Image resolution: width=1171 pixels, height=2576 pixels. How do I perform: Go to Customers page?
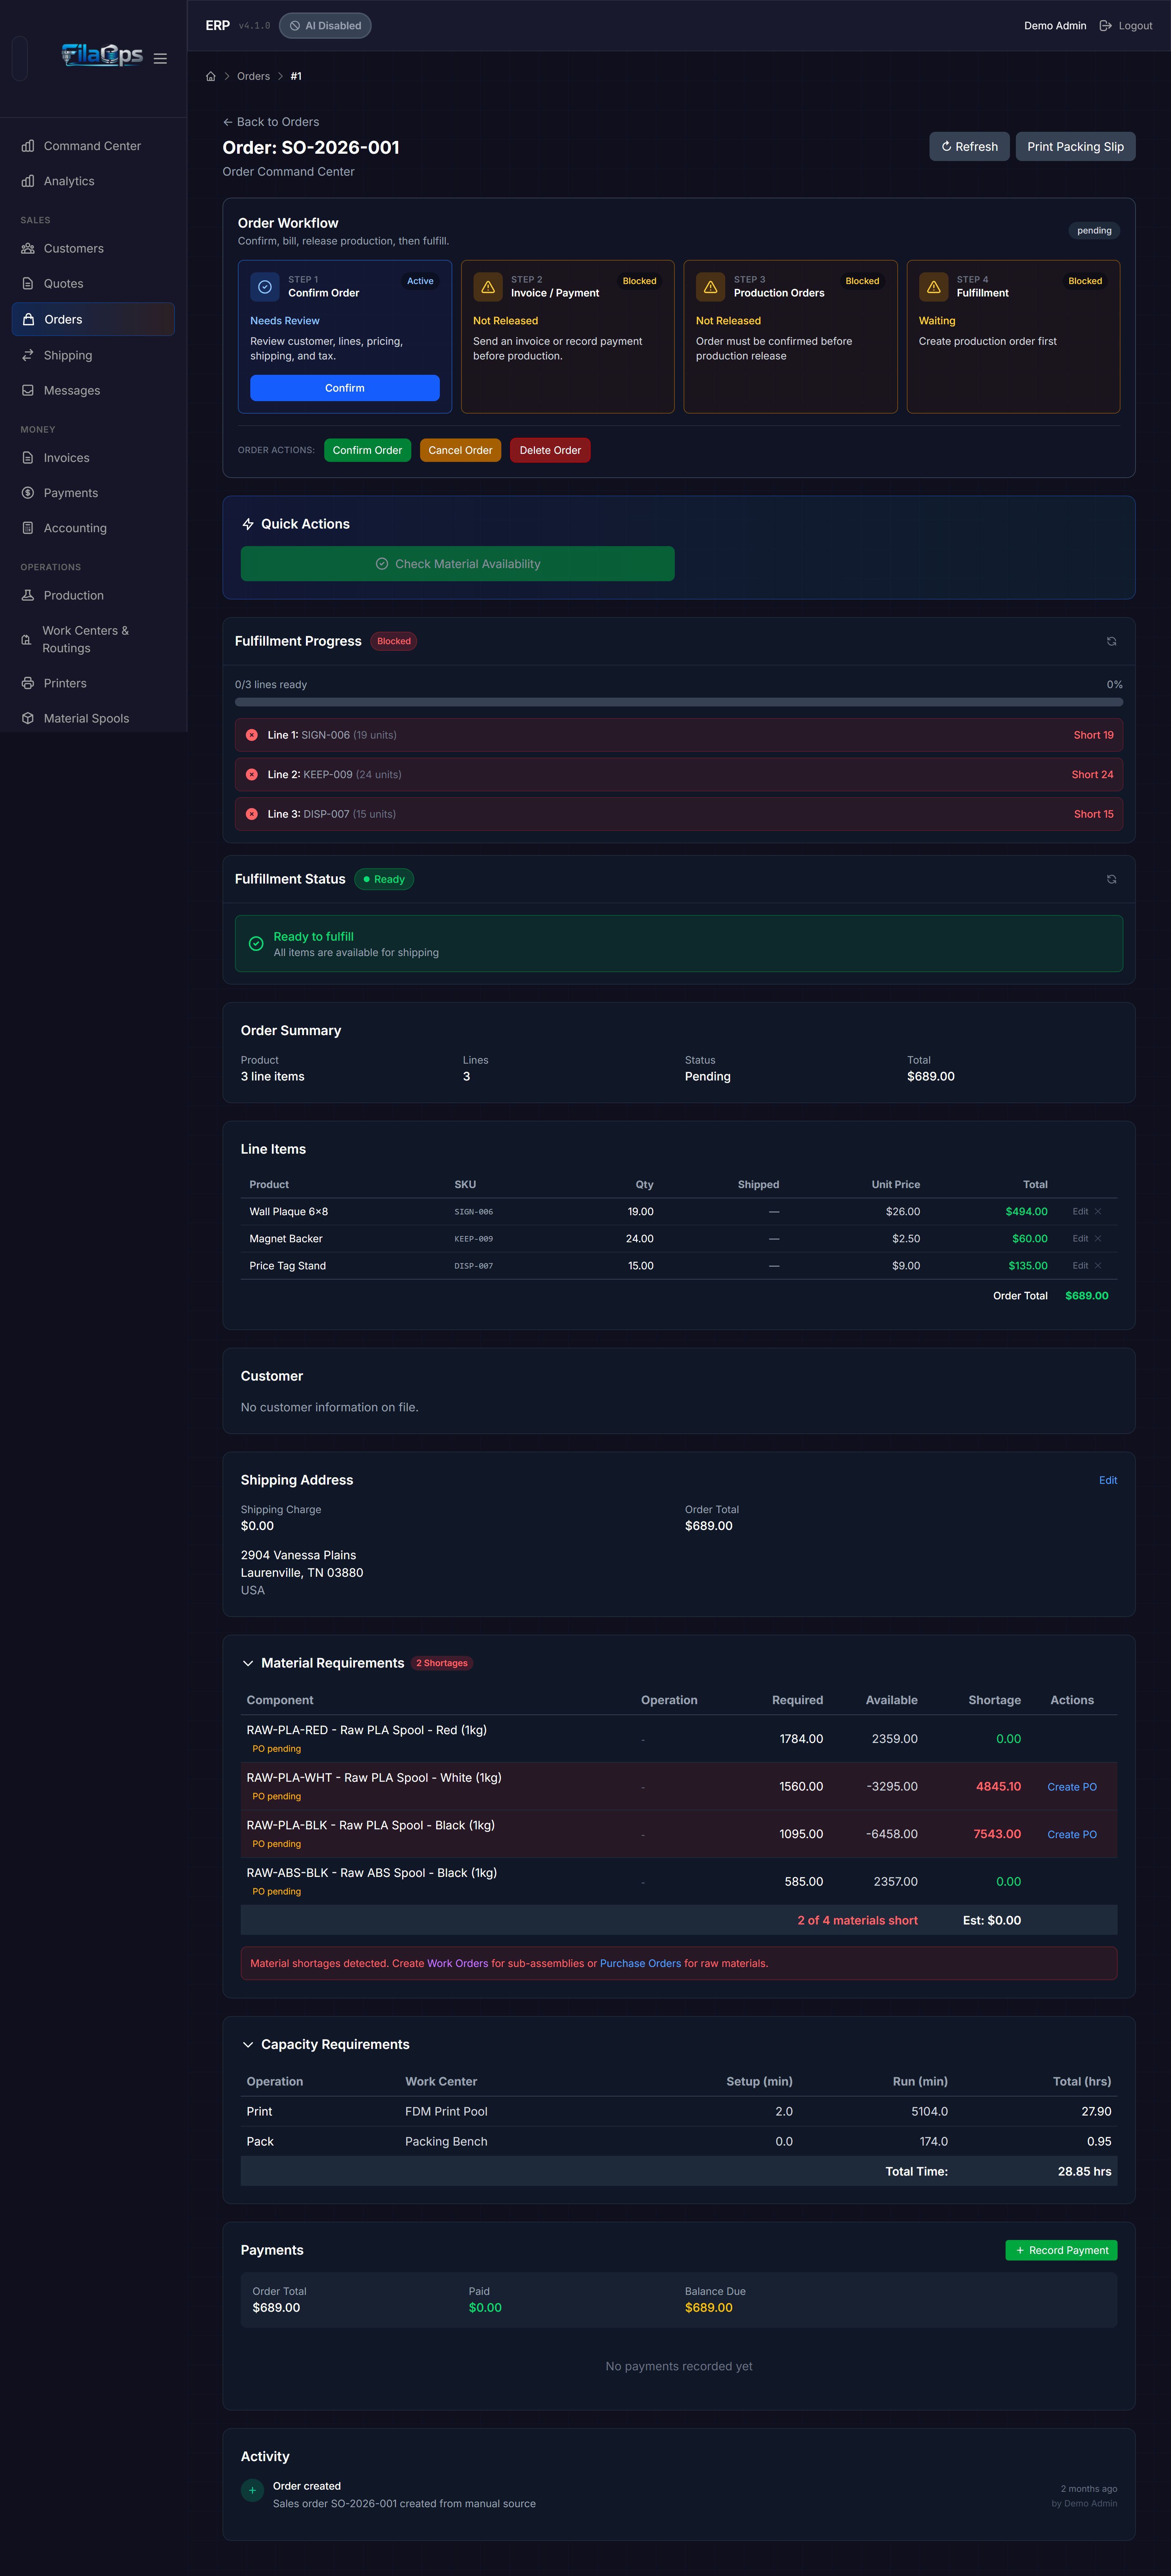point(93,248)
